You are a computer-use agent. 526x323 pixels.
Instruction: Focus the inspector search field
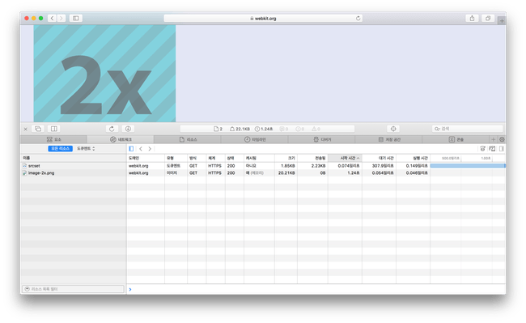tap(467, 129)
